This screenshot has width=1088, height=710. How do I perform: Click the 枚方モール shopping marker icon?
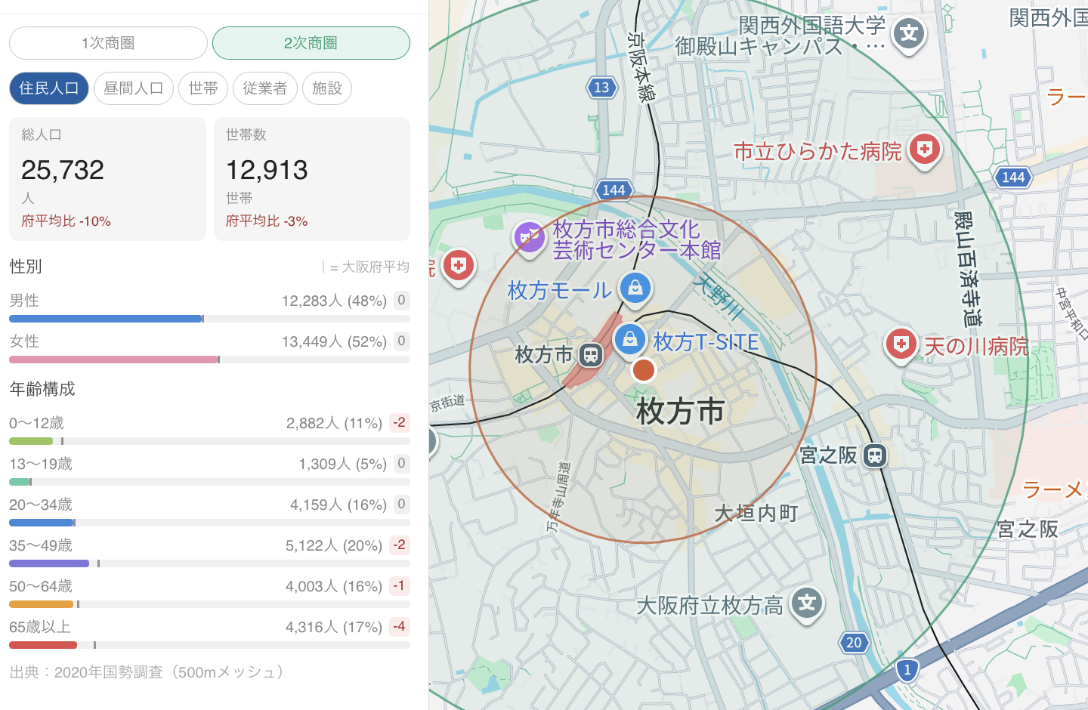pos(635,289)
